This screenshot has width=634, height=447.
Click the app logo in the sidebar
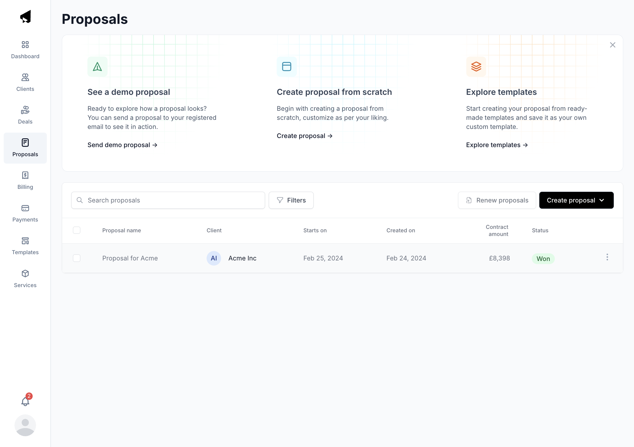click(25, 17)
